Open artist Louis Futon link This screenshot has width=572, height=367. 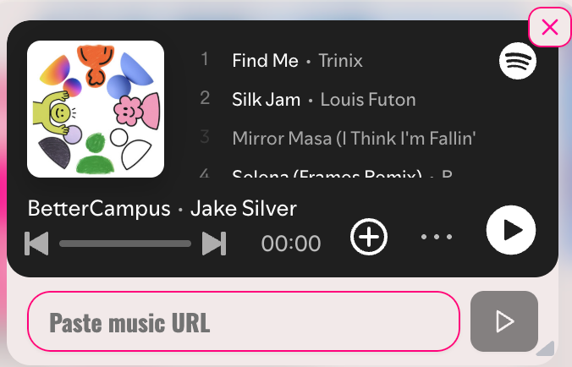(x=368, y=100)
